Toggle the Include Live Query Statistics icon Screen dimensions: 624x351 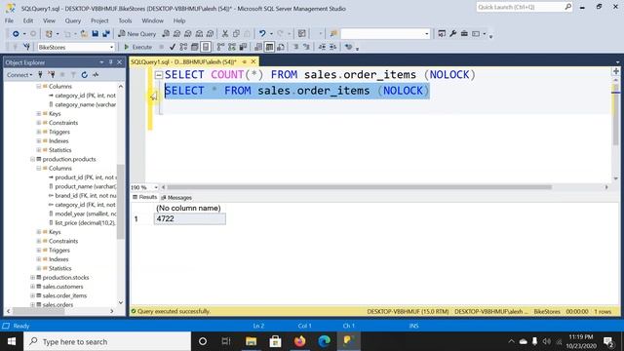232,47
